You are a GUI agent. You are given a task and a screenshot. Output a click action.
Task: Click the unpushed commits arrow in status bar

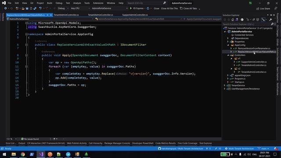[x=207, y=149]
